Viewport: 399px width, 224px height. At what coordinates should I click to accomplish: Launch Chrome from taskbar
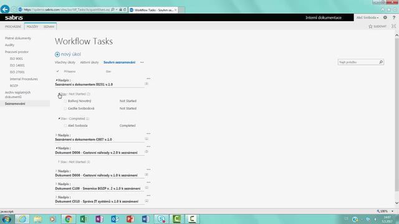pos(68,219)
